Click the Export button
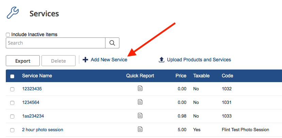 (x=23, y=61)
